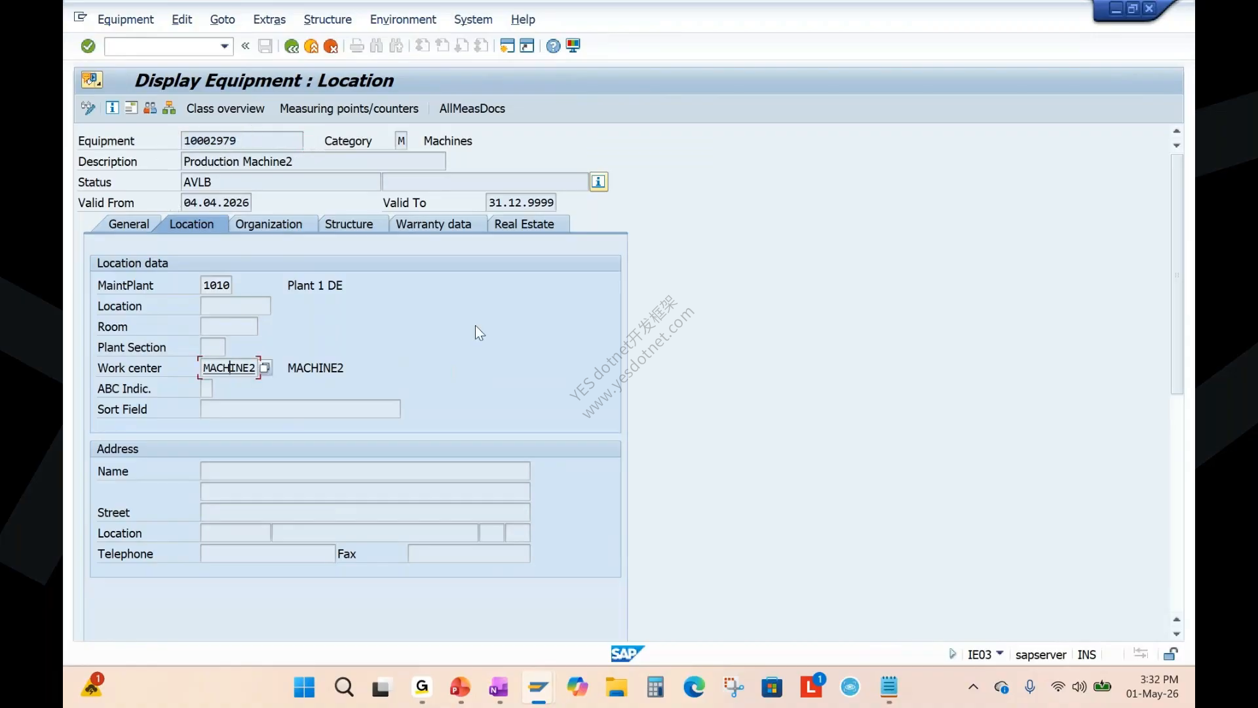
Task: Open the status information icon next to AVLB
Action: point(598,182)
